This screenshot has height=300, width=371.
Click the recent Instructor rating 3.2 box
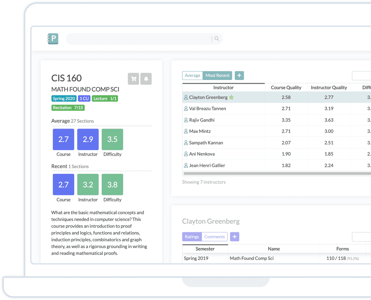(88, 185)
